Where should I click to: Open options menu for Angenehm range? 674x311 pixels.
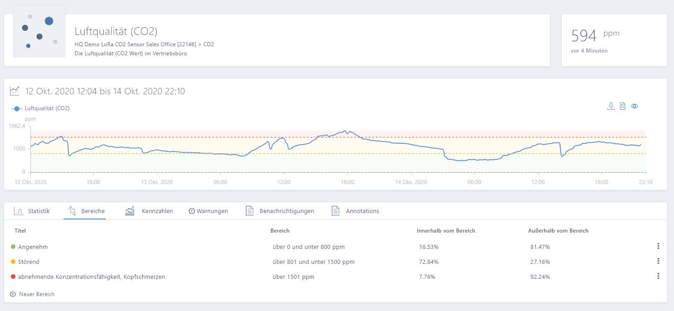[658, 246]
